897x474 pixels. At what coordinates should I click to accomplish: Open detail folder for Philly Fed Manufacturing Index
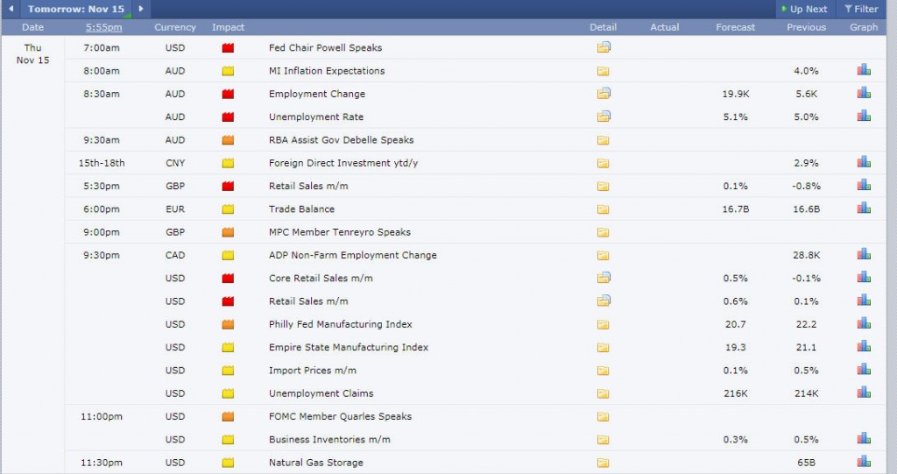[603, 324]
